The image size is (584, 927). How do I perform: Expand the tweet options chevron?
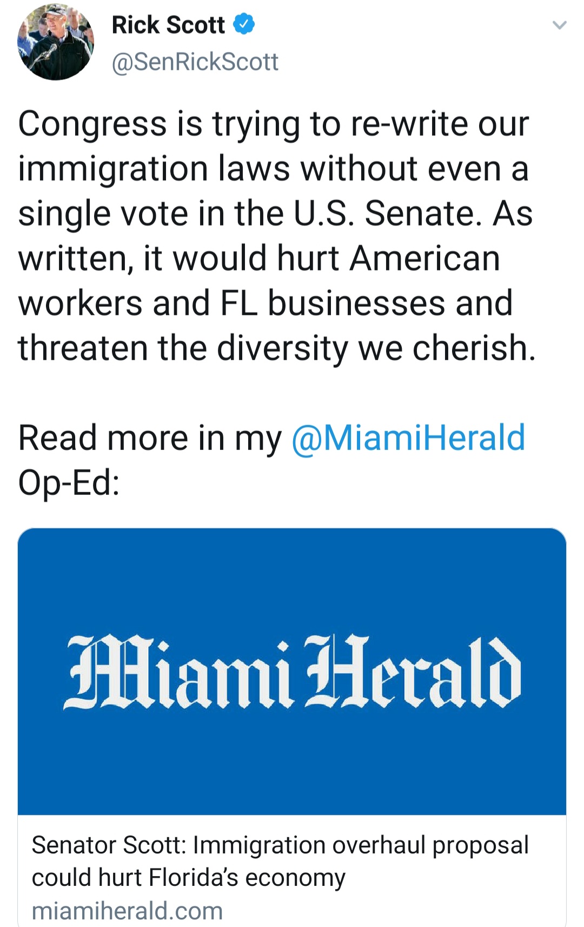[559, 25]
